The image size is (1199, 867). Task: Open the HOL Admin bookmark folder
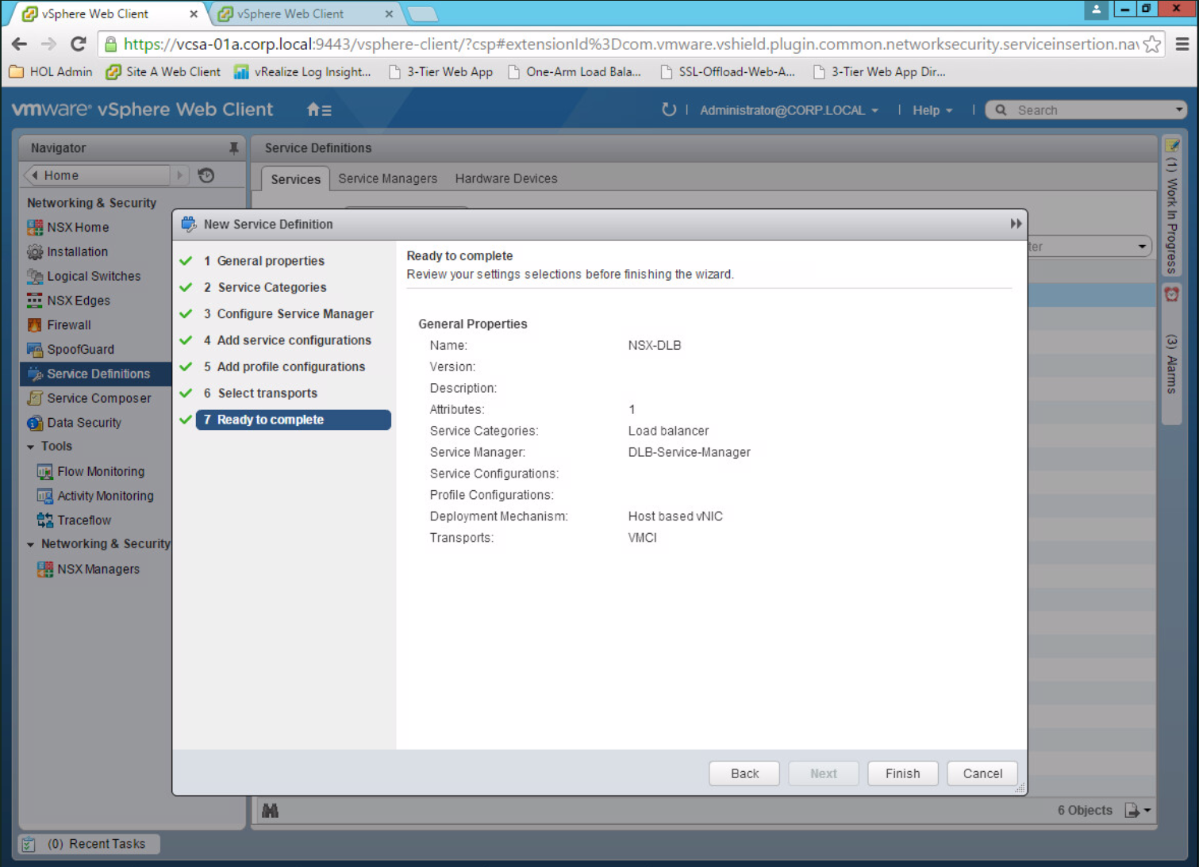coord(51,71)
